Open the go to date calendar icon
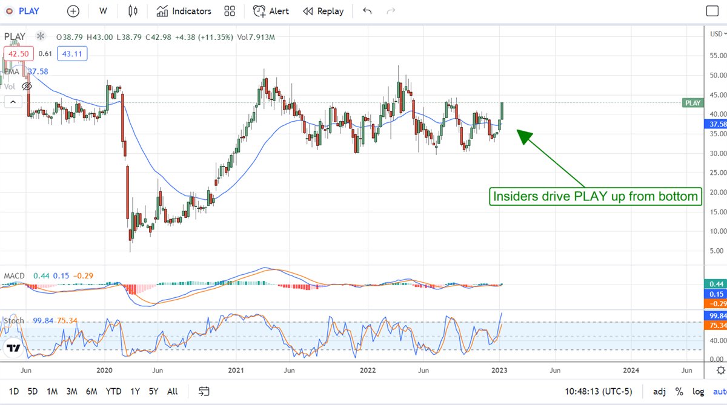The height and width of the screenshot is (405, 727). pos(204,392)
